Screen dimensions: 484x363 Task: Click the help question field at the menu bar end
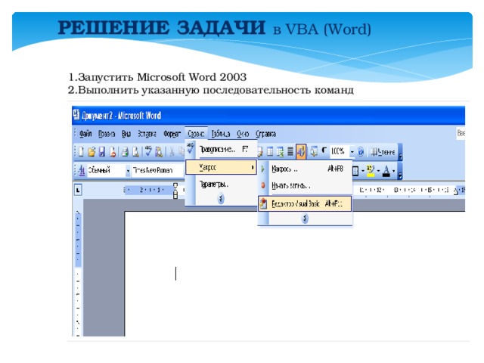click(x=461, y=133)
